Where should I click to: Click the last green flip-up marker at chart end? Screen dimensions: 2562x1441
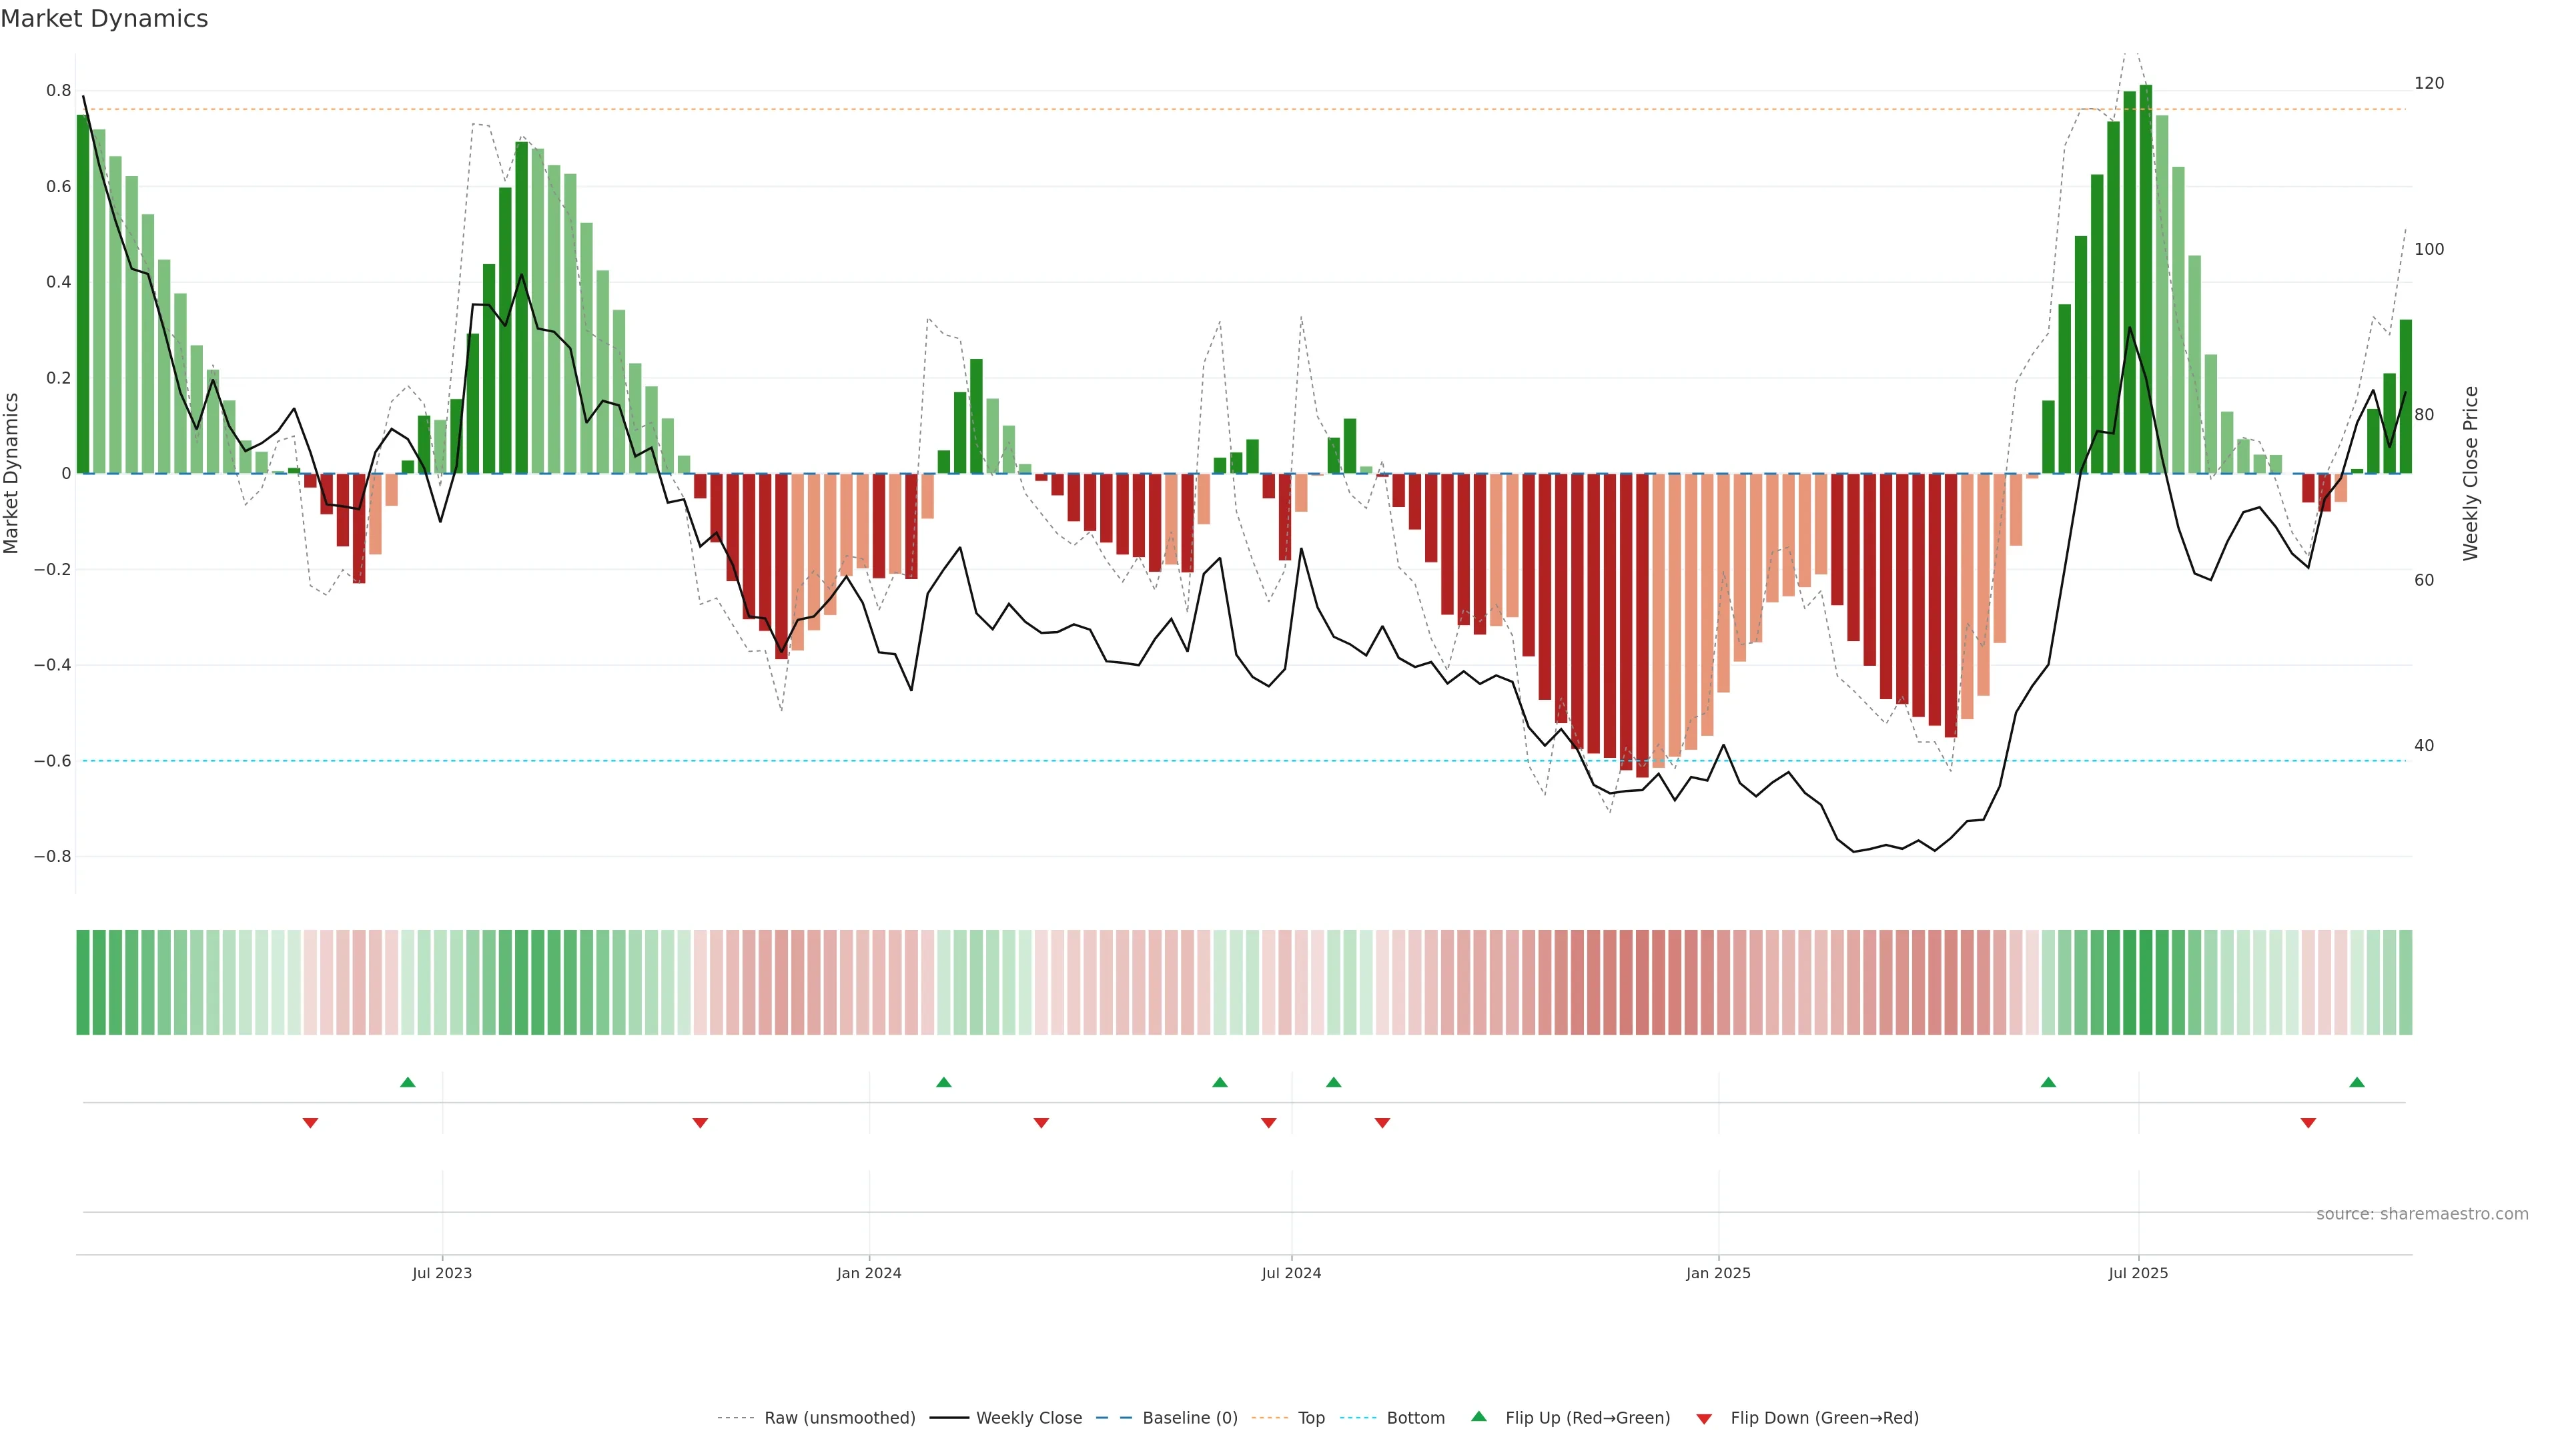[2357, 1082]
